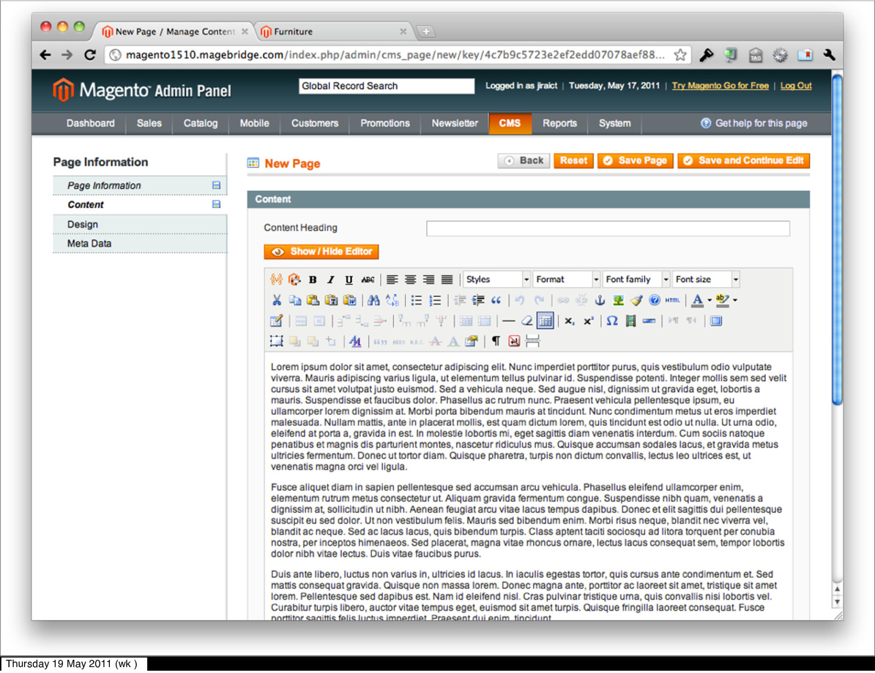The width and height of the screenshot is (875, 673).
Task: Toggle strikethrough formatting
Action: click(367, 280)
